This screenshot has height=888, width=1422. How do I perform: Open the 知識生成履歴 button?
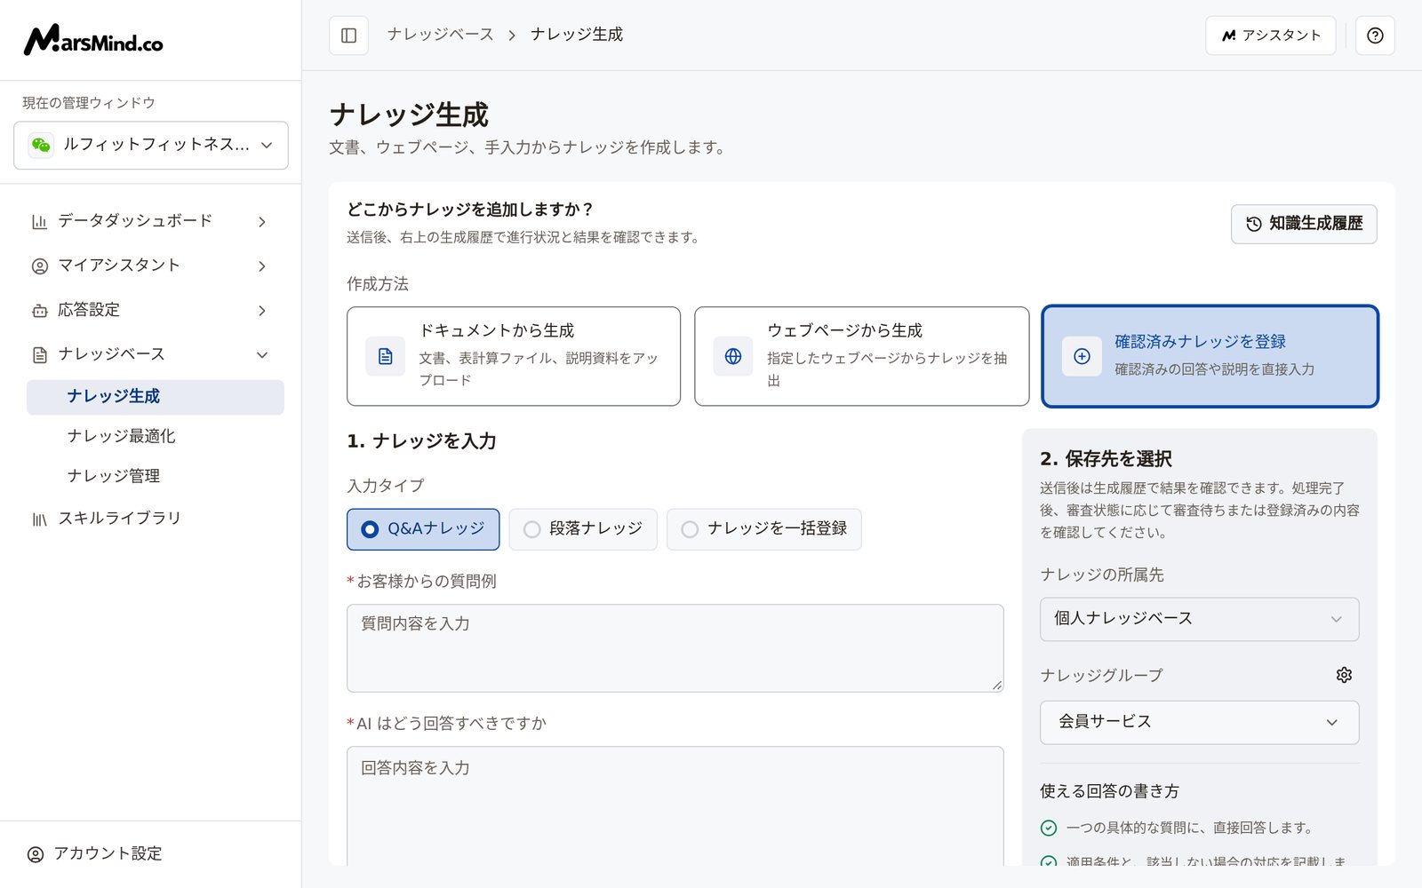[1304, 224]
